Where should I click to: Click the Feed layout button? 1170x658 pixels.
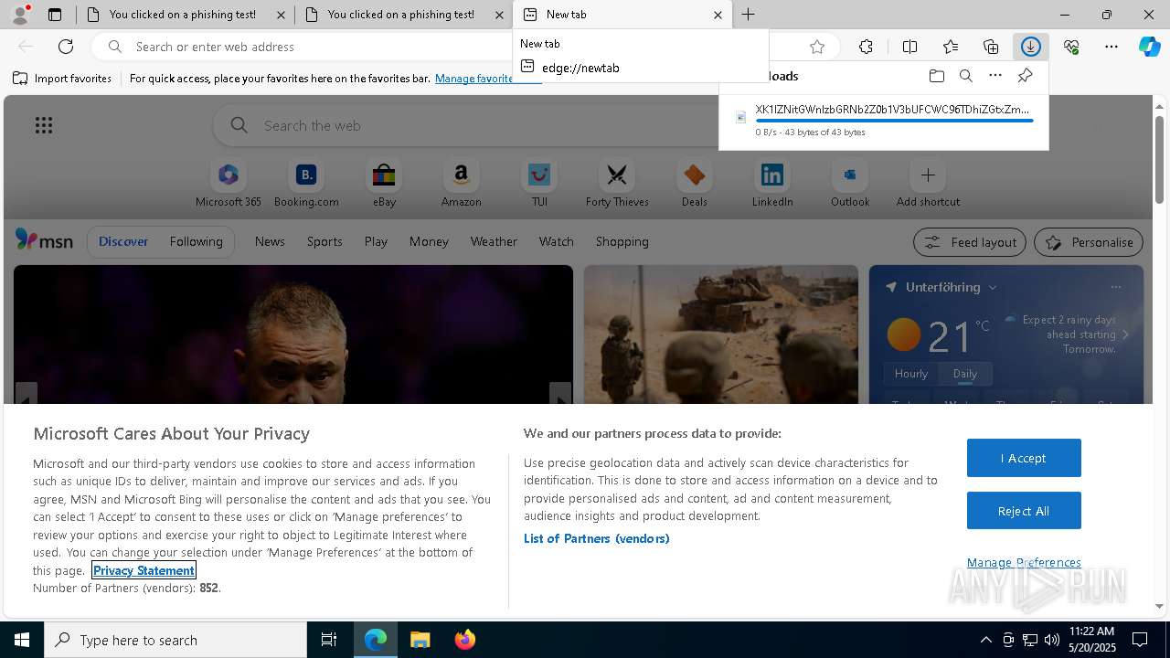(x=971, y=242)
